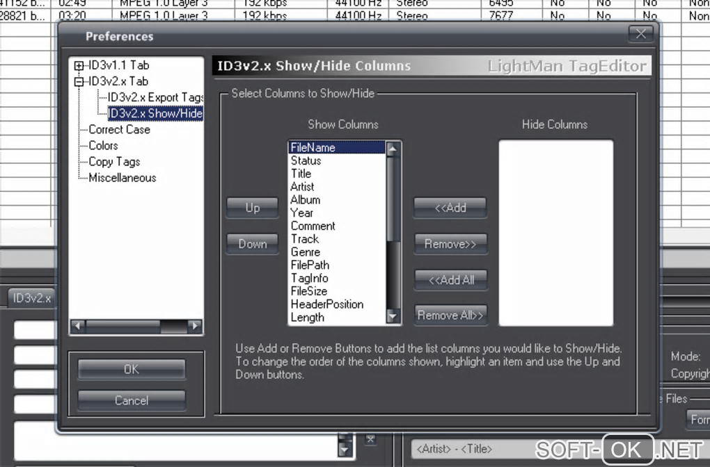Image resolution: width=710 pixels, height=467 pixels.
Task: Click preferences tree horizontal scrollbar thumb
Action: [x=123, y=326]
